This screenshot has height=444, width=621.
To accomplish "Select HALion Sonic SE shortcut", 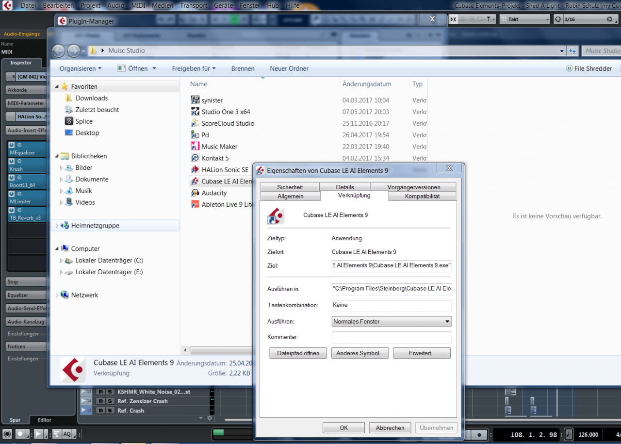I will coord(220,170).
